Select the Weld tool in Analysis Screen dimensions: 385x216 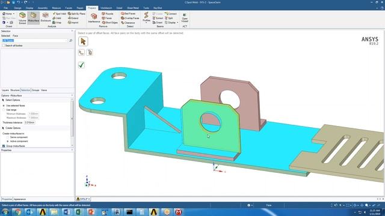tap(57, 18)
